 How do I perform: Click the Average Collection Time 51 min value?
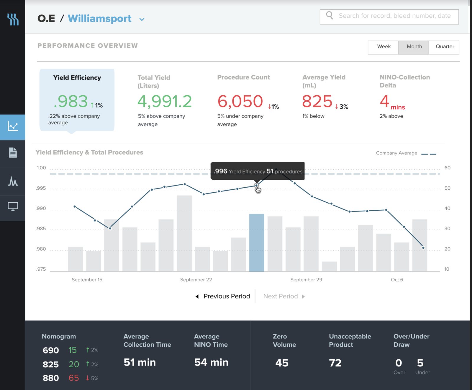(140, 362)
